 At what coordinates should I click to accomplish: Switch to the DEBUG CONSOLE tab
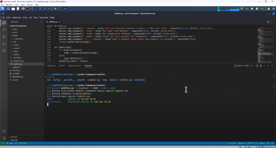[x=74, y=66]
